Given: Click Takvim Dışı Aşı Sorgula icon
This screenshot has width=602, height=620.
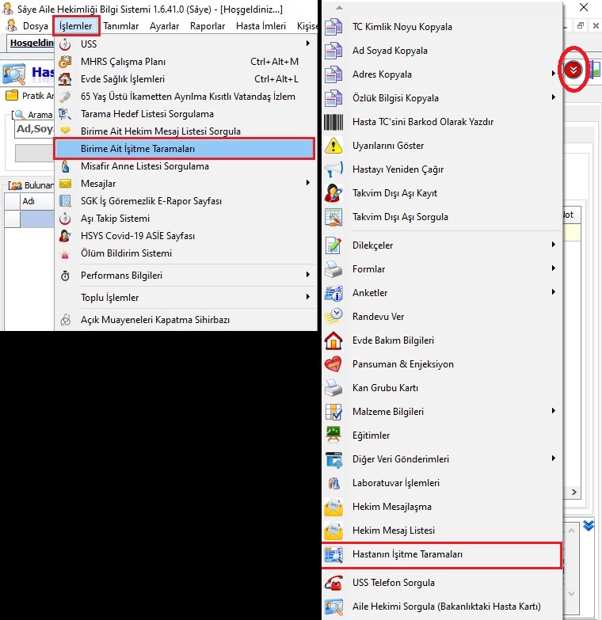Looking at the screenshot, I should 333,217.
